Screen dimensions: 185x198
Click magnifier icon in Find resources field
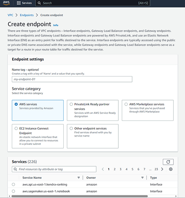pyautogui.click(x=15, y=169)
